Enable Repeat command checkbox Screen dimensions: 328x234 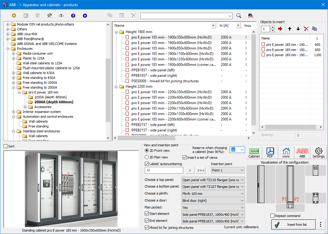click(272, 216)
